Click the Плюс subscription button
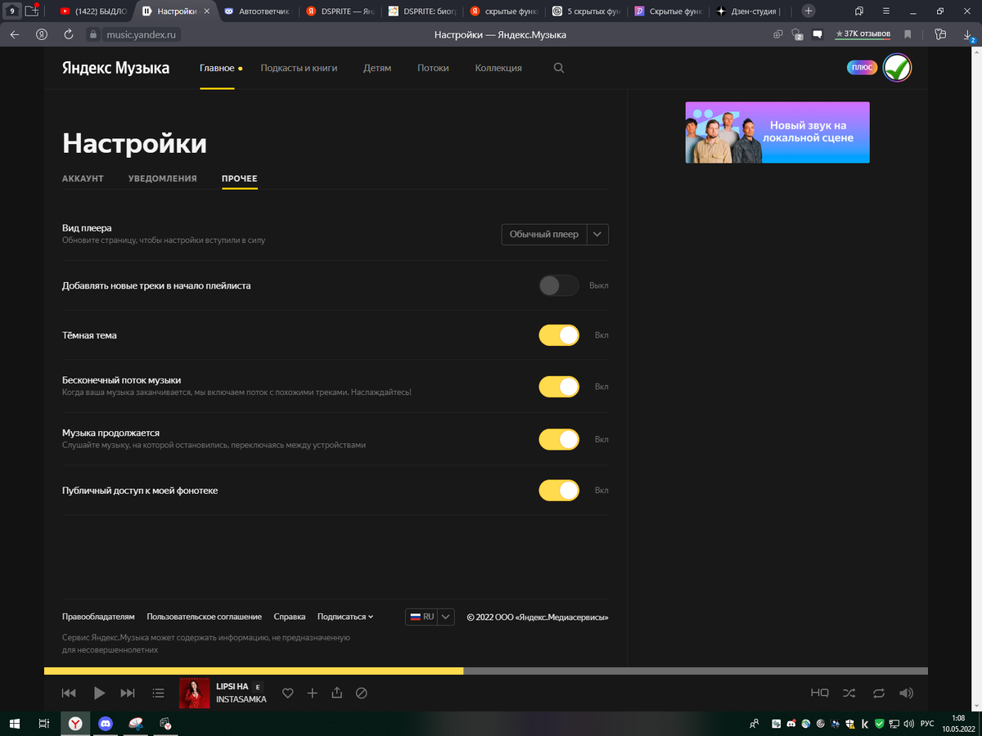Screen dimensions: 982x736 pos(861,67)
